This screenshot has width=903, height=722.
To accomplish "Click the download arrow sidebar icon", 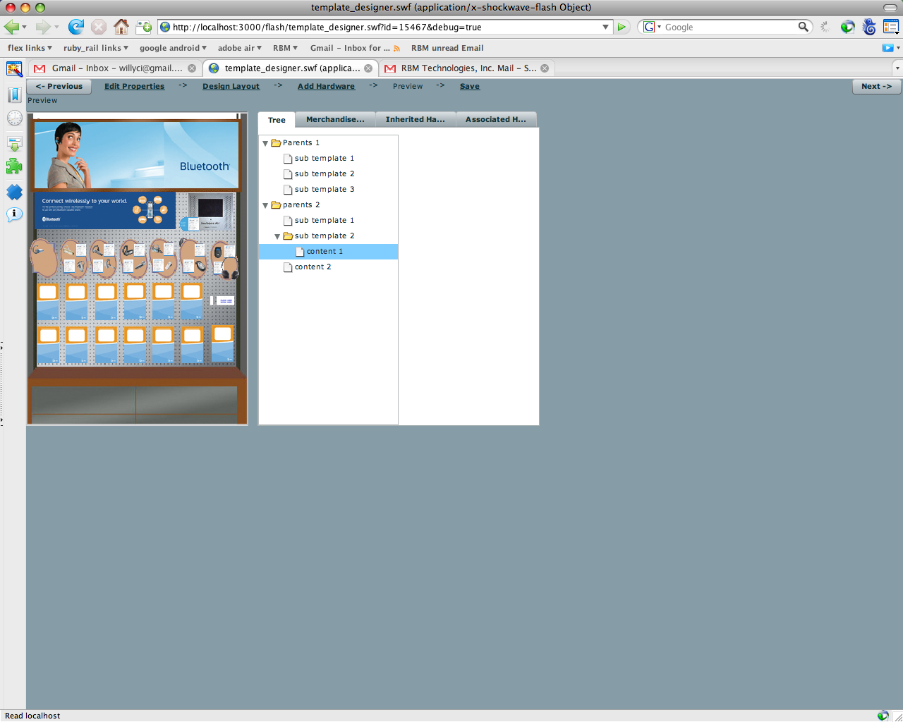I will (x=14, y=141).
